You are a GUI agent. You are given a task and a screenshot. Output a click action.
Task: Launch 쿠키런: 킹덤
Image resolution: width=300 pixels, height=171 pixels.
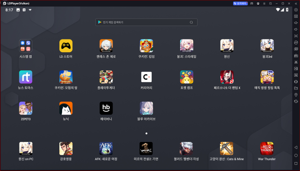click(x=146, y=46)
